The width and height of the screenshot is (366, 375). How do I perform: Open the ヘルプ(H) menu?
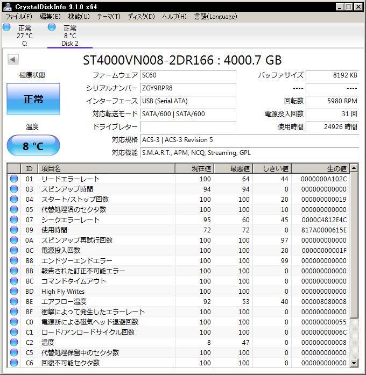click(174, 17)
